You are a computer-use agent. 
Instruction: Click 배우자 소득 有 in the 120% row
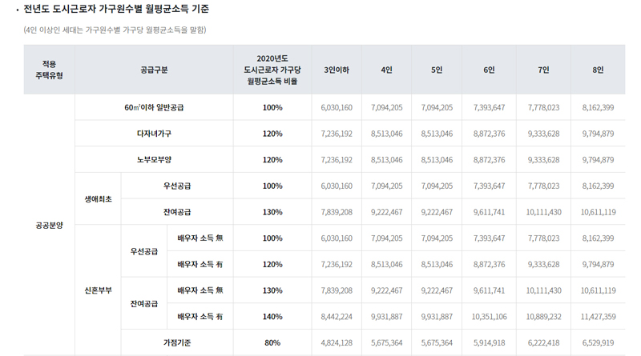coord(200,264)
